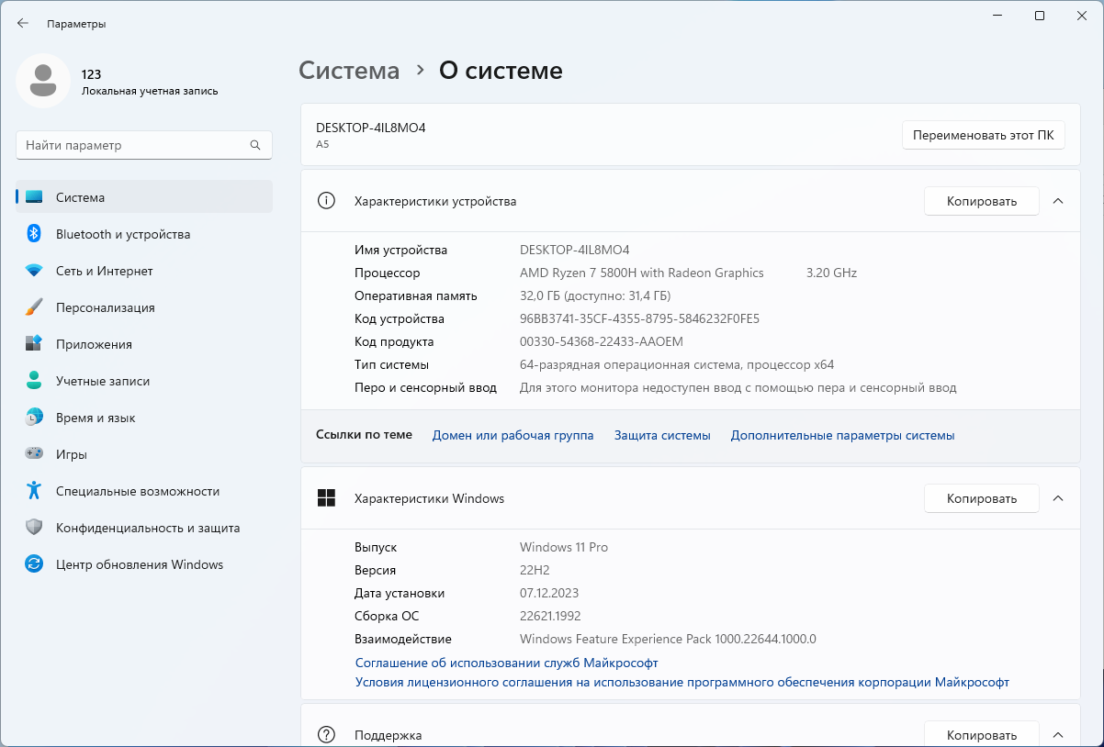Click Копировать button in Поддержка section
This screenshot has width=1104, height=747.
pos(981,735)
